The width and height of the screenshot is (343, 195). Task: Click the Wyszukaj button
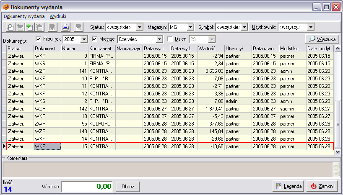(322, 39)
